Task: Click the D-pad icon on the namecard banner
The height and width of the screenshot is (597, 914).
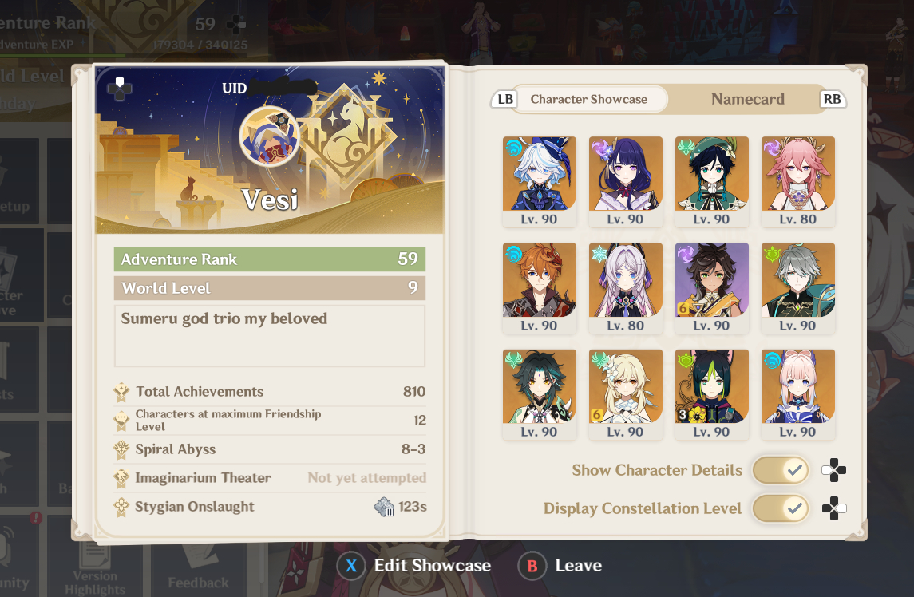Action: (119, 89)
